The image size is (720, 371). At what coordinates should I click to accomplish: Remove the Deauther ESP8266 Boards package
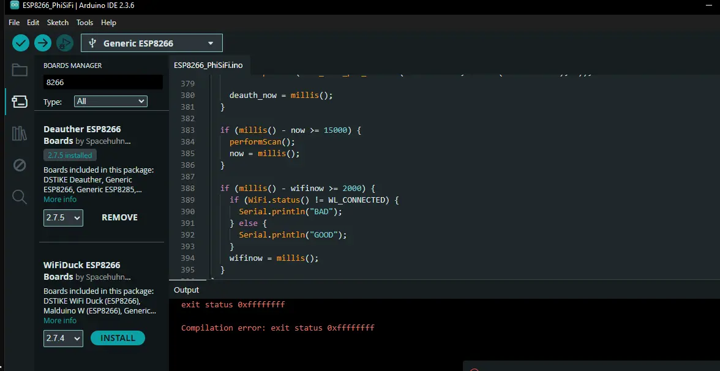119,218
